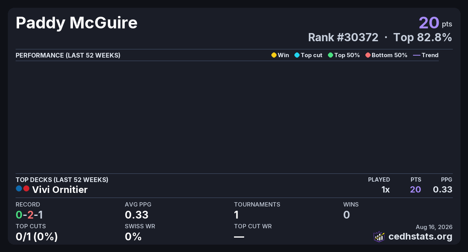Click the green Top 50% legend dot
468x252 pixels.
(330, 55)
